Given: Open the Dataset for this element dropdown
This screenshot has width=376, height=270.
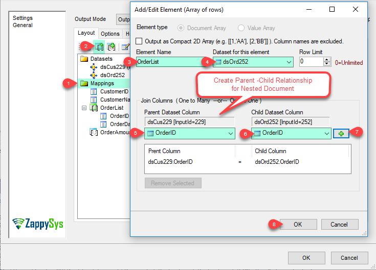Looking at the screenshot, I should click(x=253, y=62).
